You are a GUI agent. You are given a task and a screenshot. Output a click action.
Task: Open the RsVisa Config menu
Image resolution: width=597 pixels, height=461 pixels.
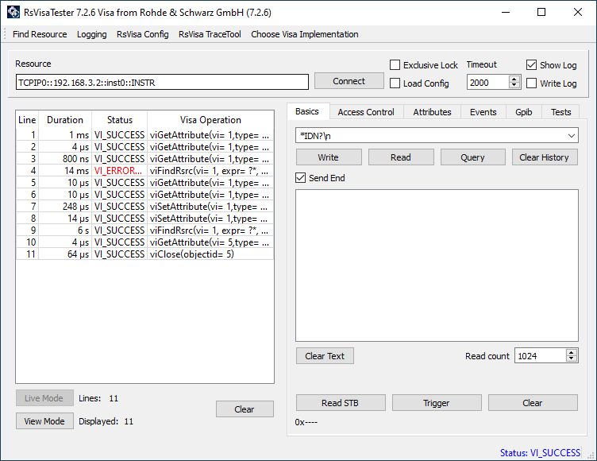tap(142, 34)
